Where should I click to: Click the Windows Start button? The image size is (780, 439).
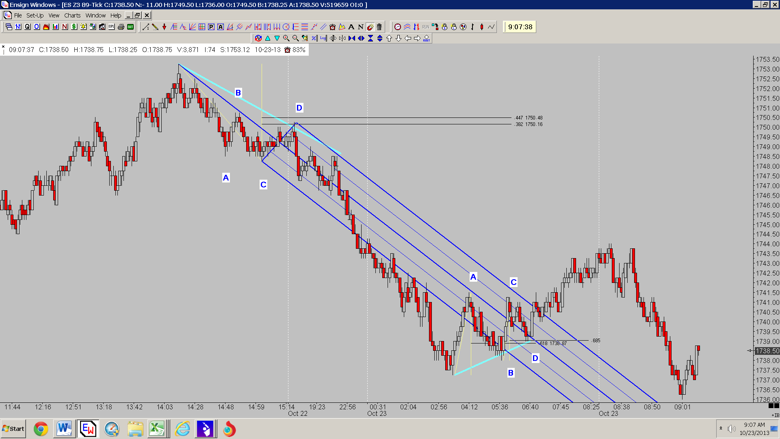13,429
